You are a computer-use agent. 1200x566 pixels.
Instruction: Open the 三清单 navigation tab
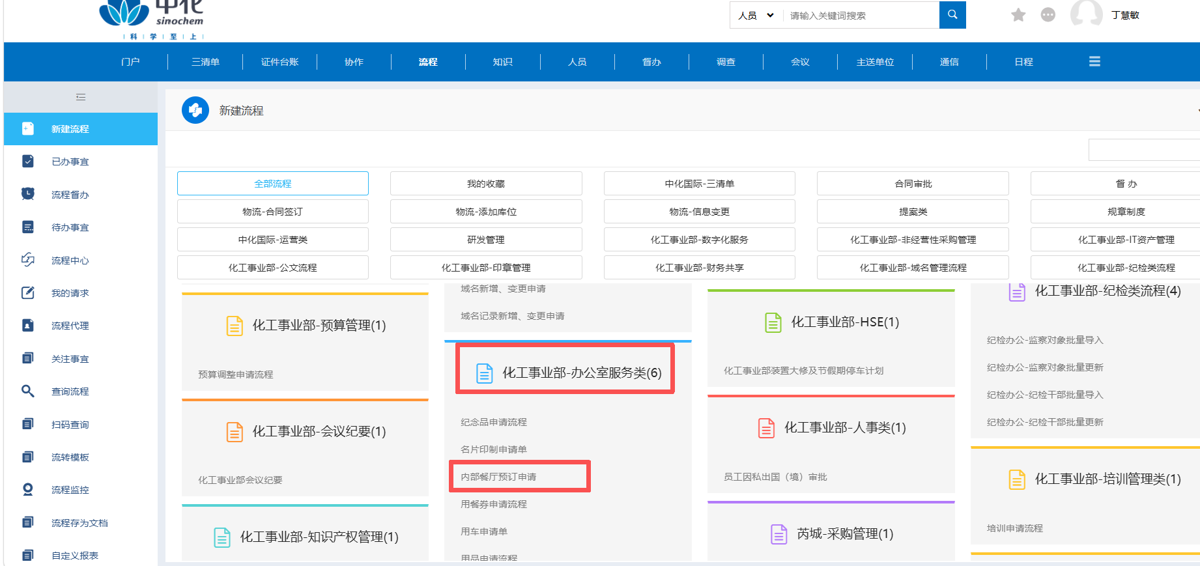(x=205, y=62)
